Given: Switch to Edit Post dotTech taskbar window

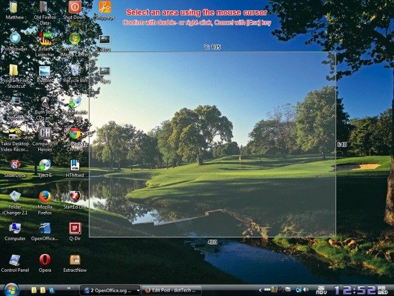Looking at the screenshot, I should (170, 290).
